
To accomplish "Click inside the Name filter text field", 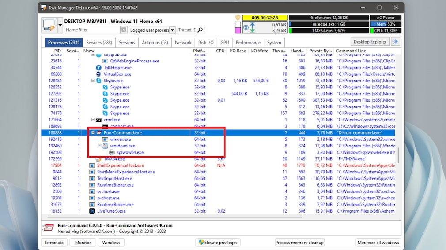I will (92, 30).
